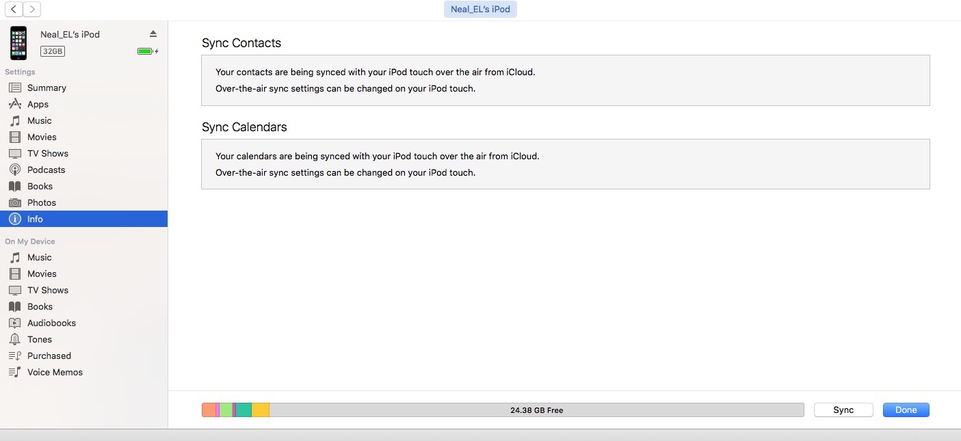Select Tones under On My Device
Viewport: 961px width, 441px height.
[x=39, y=339]
